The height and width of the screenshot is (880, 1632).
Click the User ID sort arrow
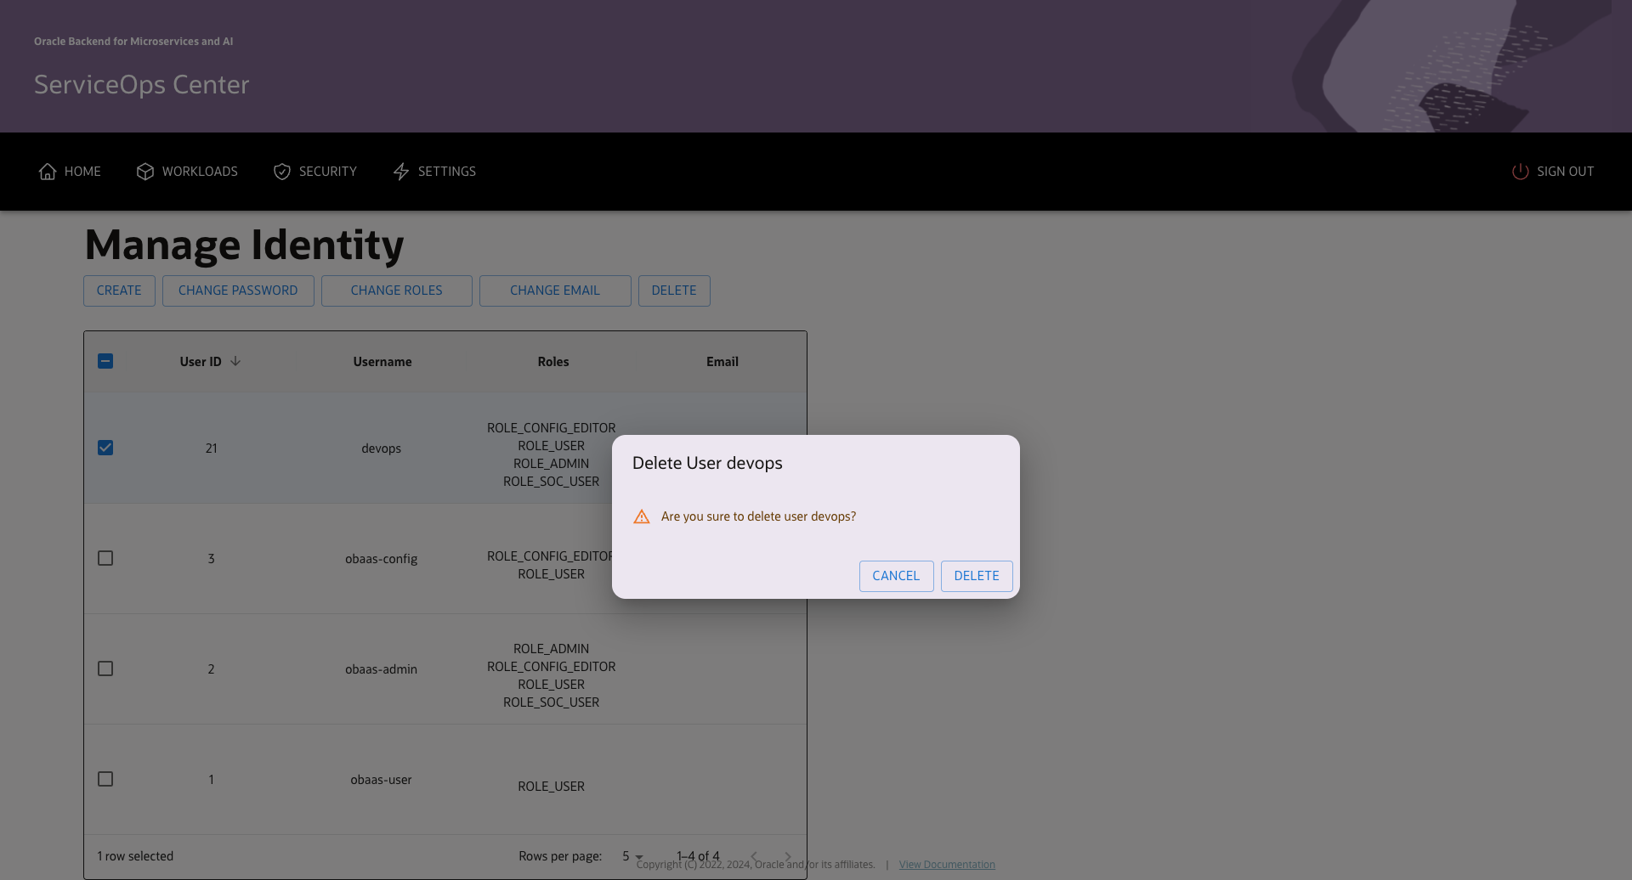click(235, 361)
